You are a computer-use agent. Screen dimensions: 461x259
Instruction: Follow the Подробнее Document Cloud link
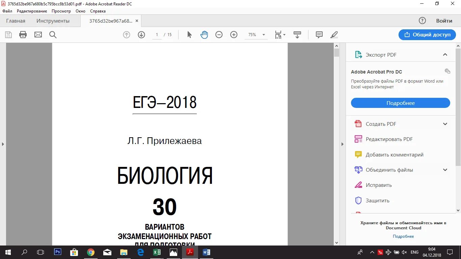403,236
